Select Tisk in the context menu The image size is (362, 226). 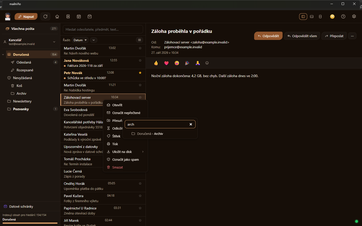pos(125,144)
